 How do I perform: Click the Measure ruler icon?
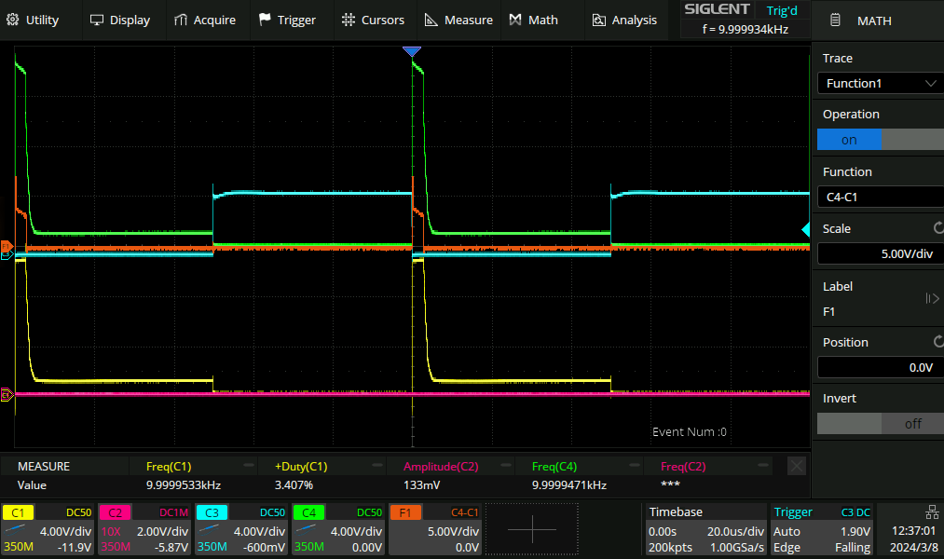point(431,20)
